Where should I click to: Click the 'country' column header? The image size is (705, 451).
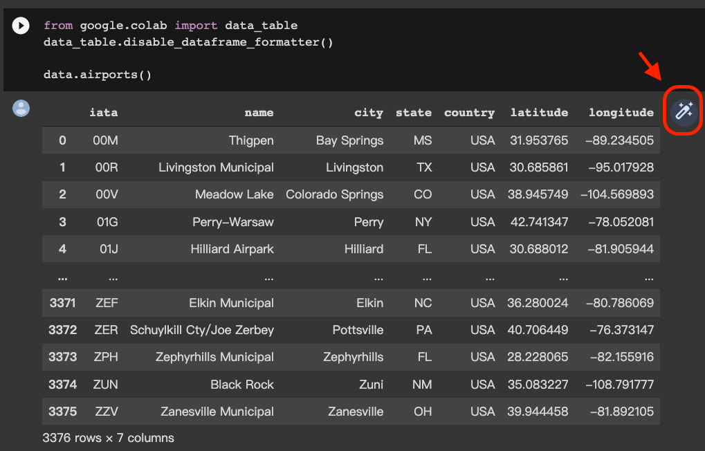[469, 113]
